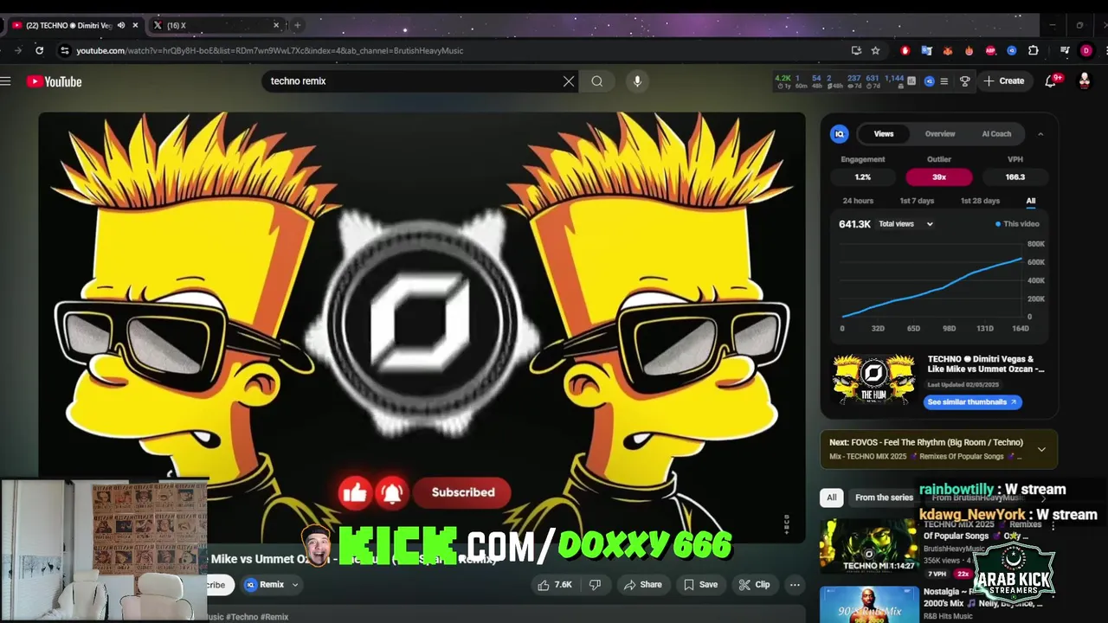1108x623 pixels.
Task: Open the IQ Remix dropdown
Action: click(273, 585)
